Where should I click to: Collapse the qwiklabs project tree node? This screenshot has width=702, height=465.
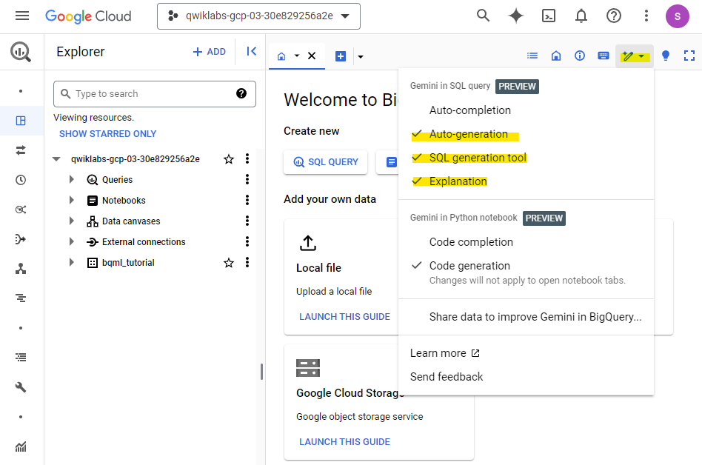click(x=56, y=159)
